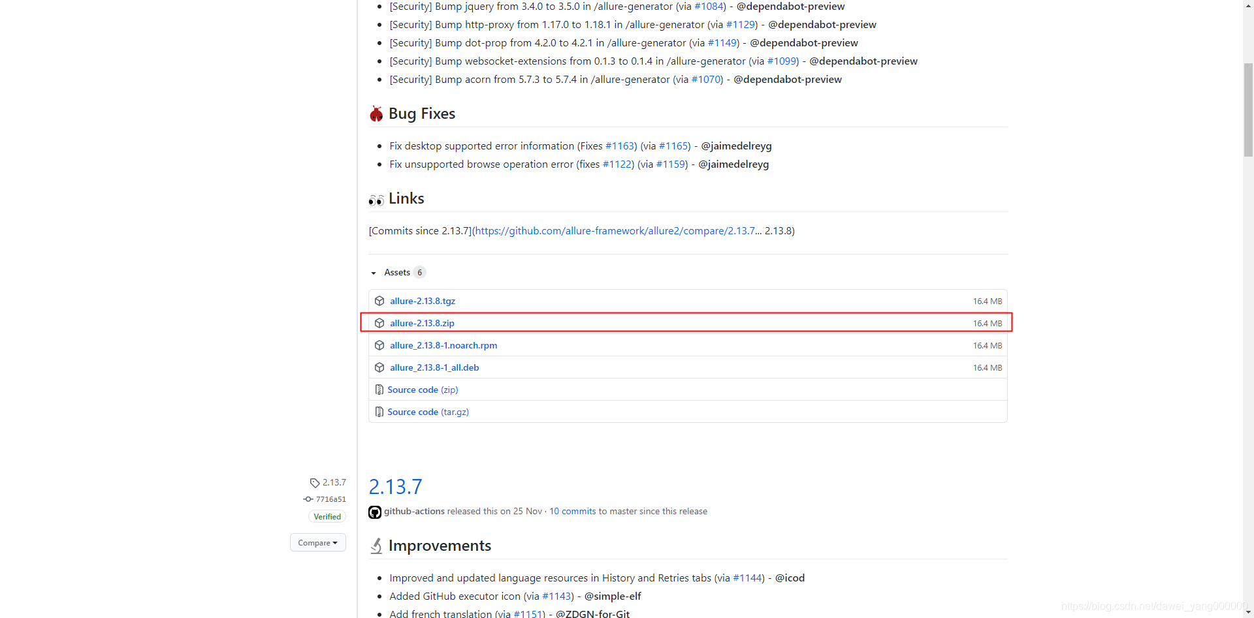Open the Compare dropdown for 2.13.7
1254x618 pixels.
[x=318, y=542]
